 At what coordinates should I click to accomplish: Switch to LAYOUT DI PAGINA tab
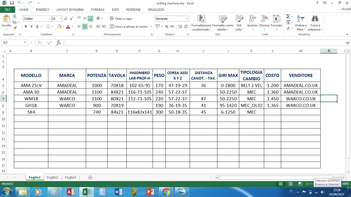[70, 10]
